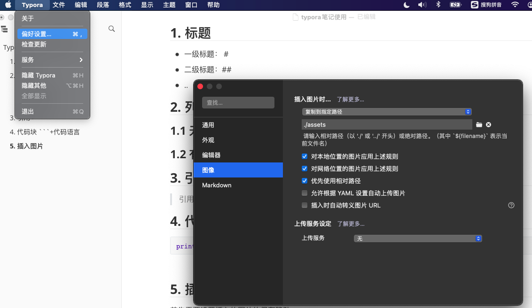Screen dimensions: 532x308
Task: Open the 窗口 menu
Action: pos(191,5)
